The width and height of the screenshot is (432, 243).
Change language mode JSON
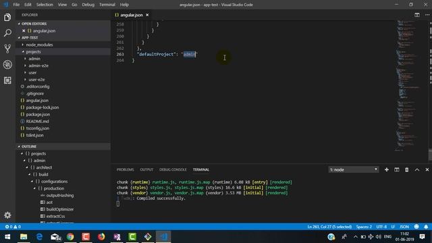click(404, 227)
